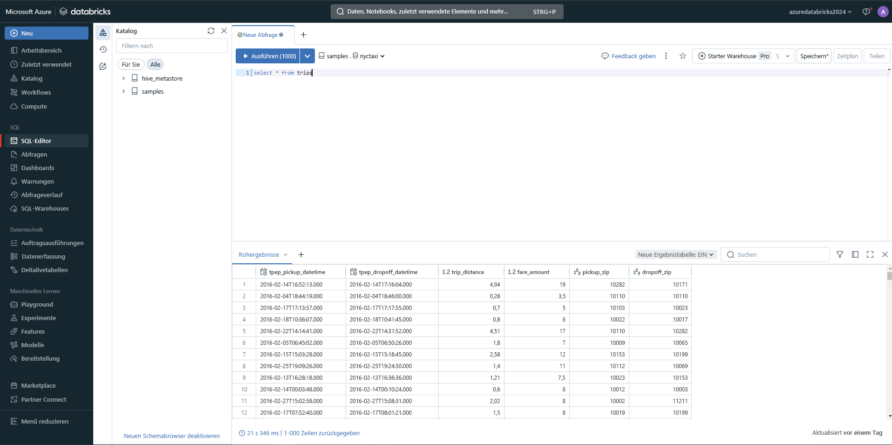
Task: Open SQL-Warehouses in sidebar
Action: point(45,208)
